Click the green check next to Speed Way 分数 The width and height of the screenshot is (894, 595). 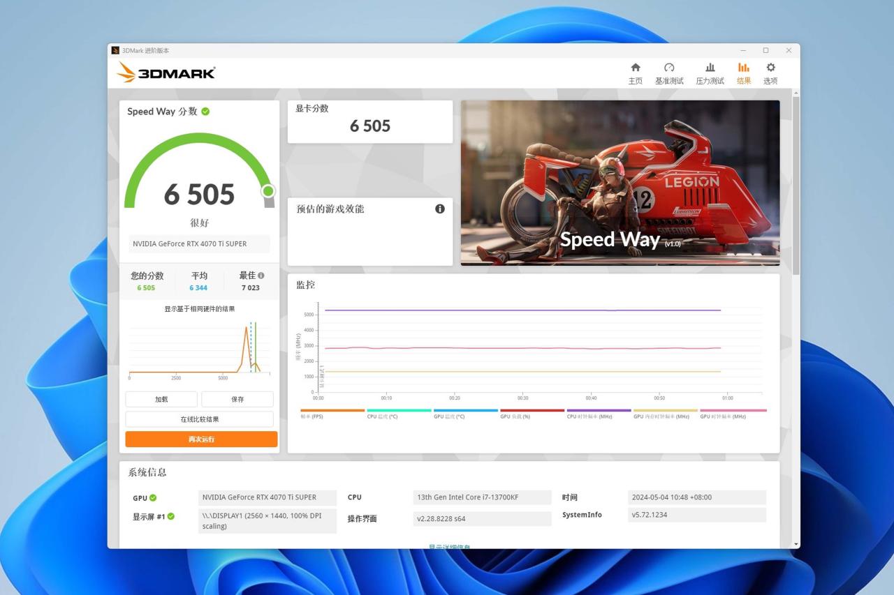tap(205, 112)
